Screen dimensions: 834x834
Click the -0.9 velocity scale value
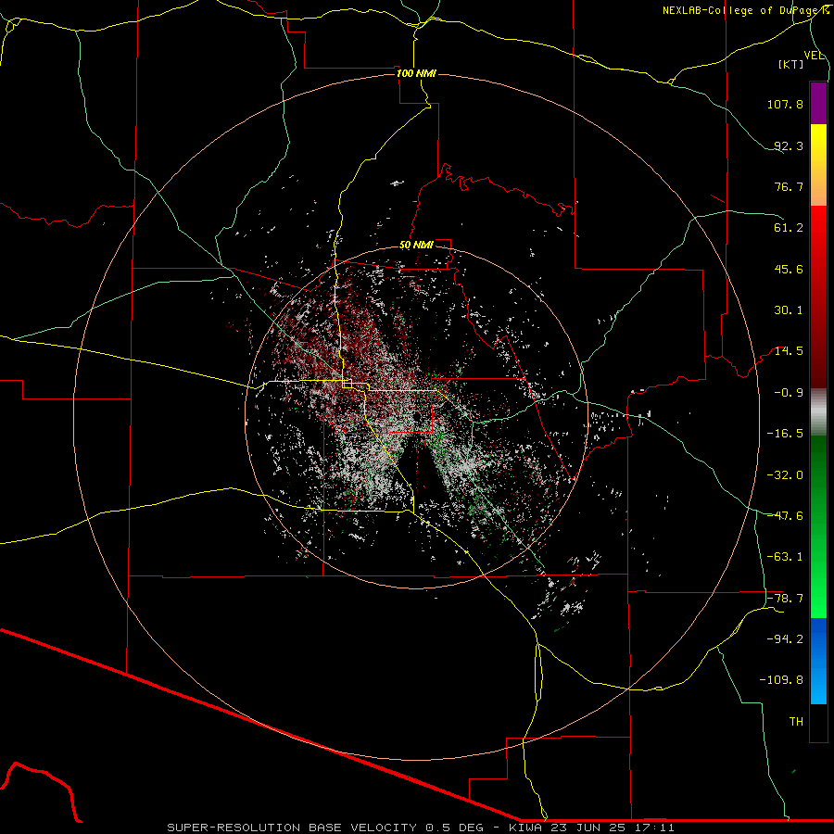(x=789, y=393)
